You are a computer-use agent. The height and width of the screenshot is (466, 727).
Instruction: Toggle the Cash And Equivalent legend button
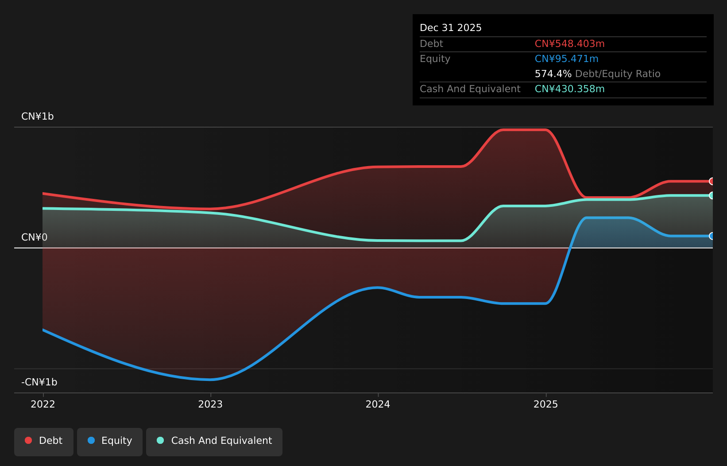214,442
